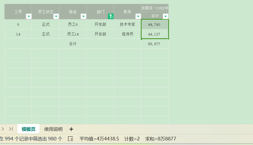Click the 筛选出 980 个 record status text
This screenshot has width=253, height=145.
coord(31,139)
